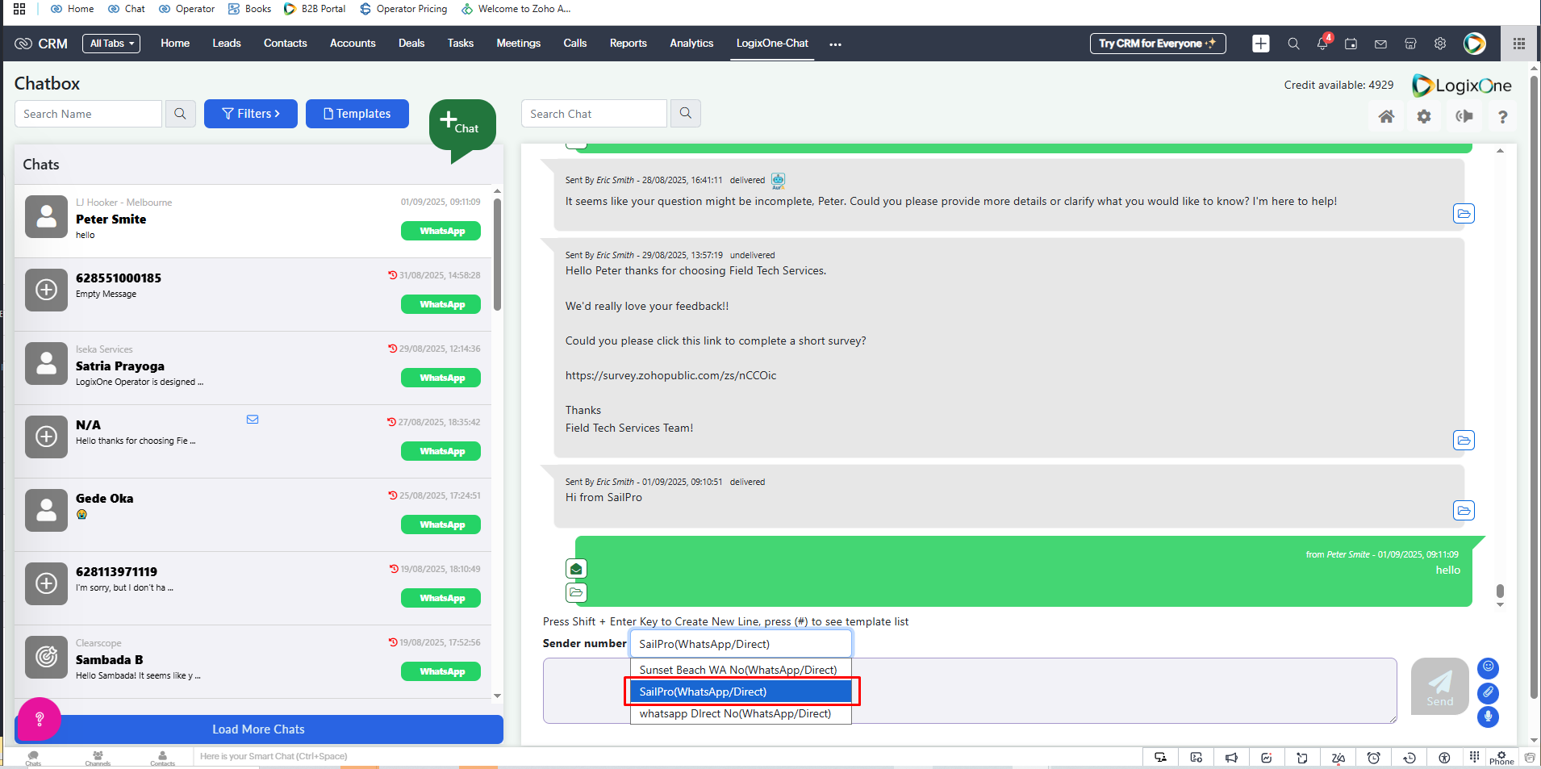Screen dimensions: 1541x769
Task: Open LogixOne settings gear below the logo
Action: (1424, 116)
